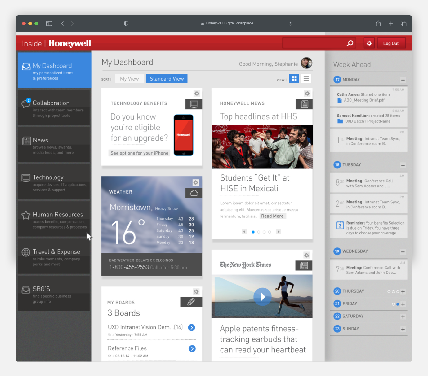Click browser privacy shield icon
428x376 pixels.
click(126, 24)
